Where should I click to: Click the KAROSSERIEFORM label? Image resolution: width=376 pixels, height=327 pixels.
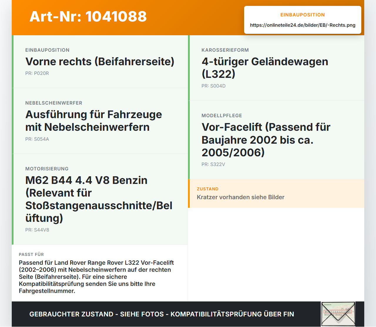(225, 50)
